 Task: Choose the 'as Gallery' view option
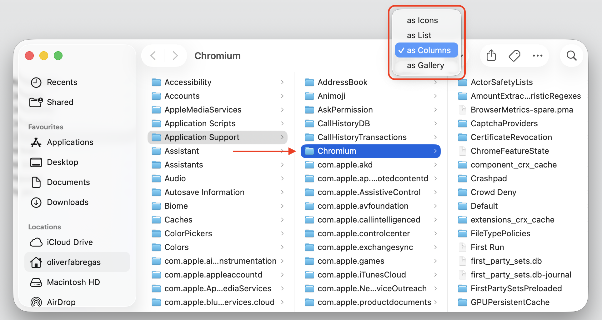click(x=426, y=65)
